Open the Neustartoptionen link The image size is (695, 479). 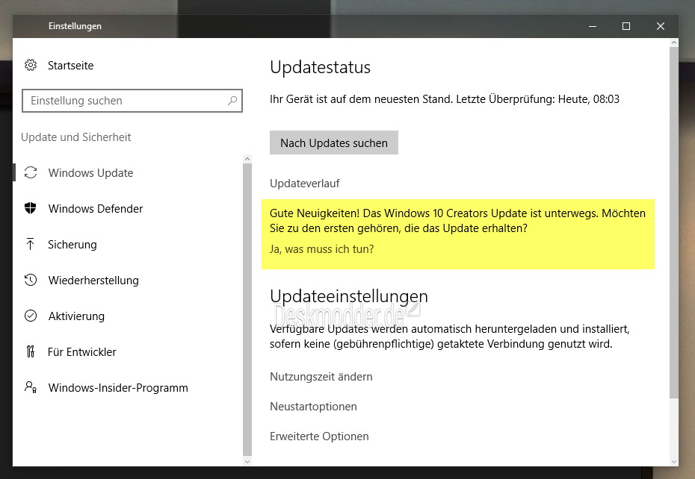pyautogui.click(x=313, y=407)
